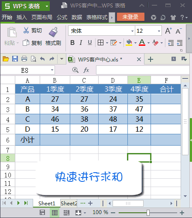Toggle underline formatting

pos(90,43)
